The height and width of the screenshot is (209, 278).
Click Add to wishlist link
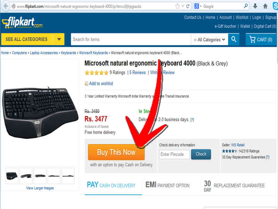pyautogui.click(x=101, y=84)
